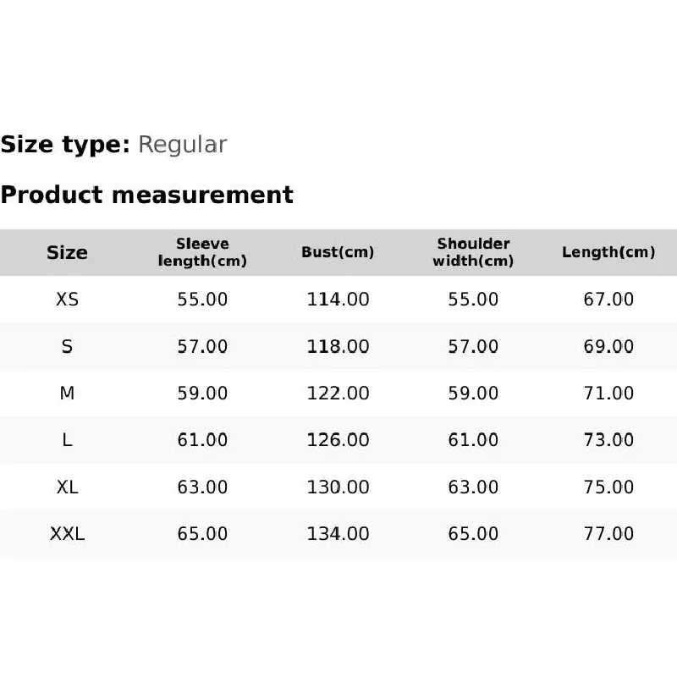
Task: Select the S size row label
Action: [67, 346]
